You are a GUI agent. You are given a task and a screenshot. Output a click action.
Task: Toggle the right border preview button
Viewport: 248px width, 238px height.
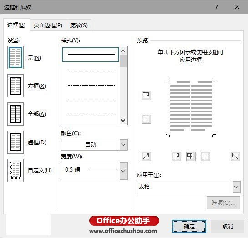pyautogui.click(x=205, y=157)
